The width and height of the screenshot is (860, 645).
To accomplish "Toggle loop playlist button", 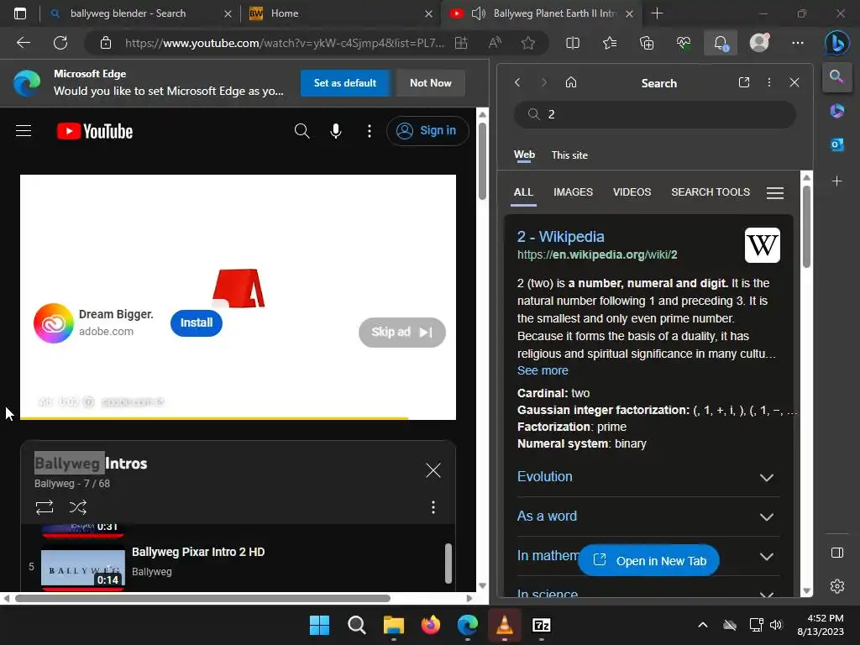I will [x=45, y=507].
